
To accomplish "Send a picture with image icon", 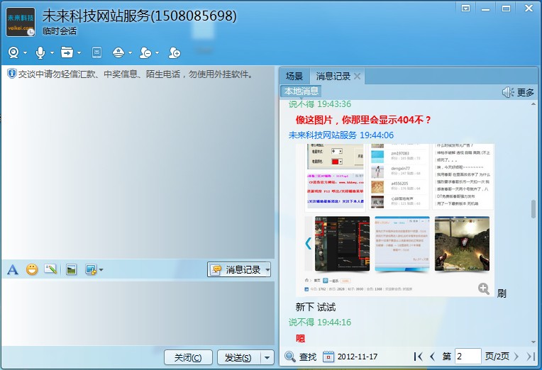I will click(71, 269).
